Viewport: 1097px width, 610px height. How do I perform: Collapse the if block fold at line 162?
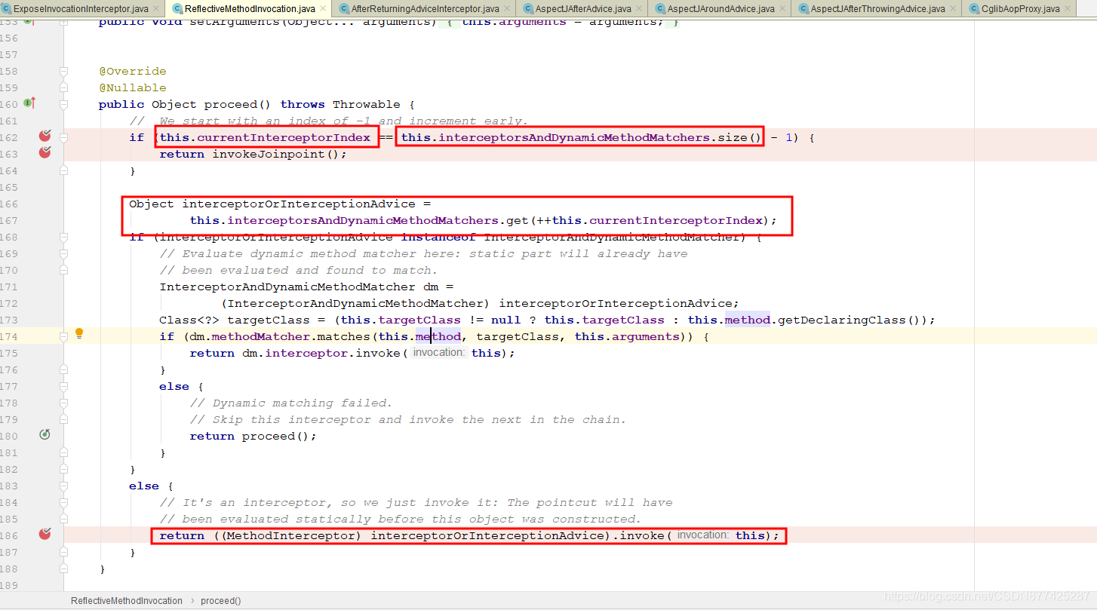tap(64, 138)
